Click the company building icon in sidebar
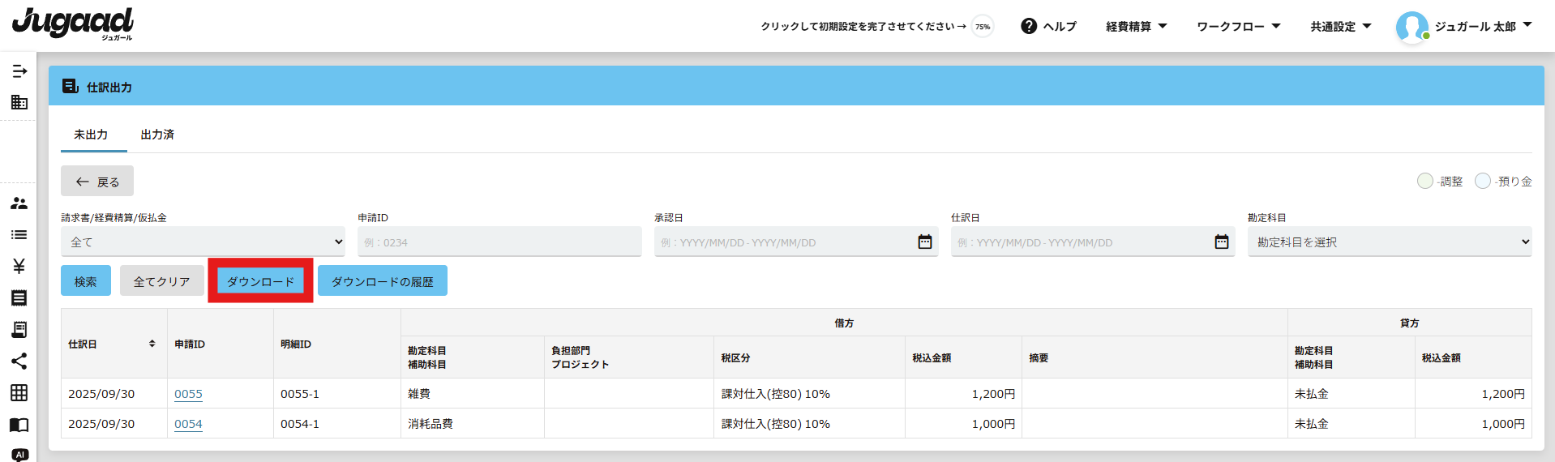The height and width of the screenshot is (462, 1555). 19,102
